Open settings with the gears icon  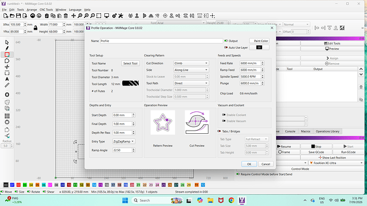pos(114,16)
